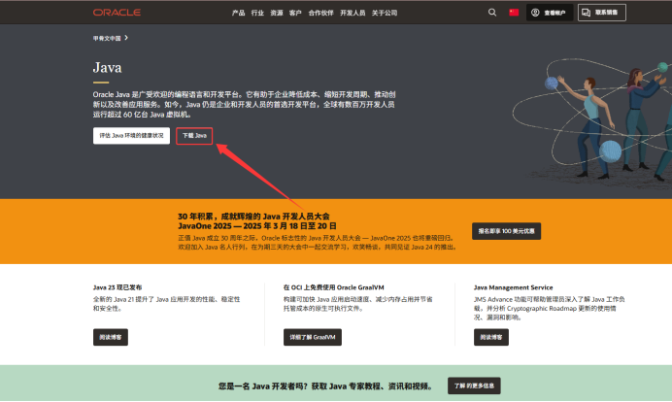
Task: Click the JavaOne 2025 event headline
Action: coord(257,221)
